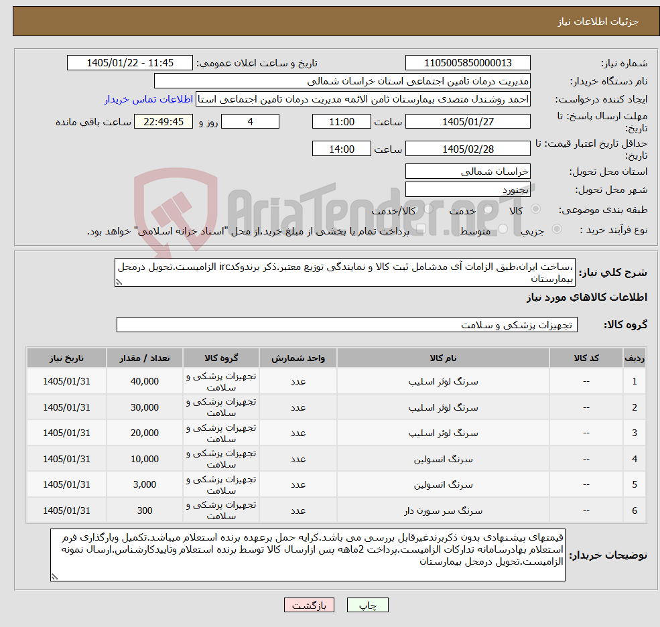Click the quantity 3,000 cell
The width and height of the screenshot is (660, 627).
[144, 485]
